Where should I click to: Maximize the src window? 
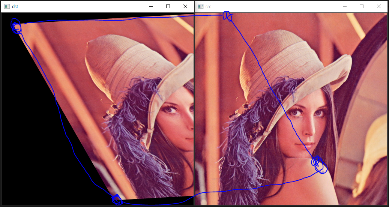[x=362, y=6]
